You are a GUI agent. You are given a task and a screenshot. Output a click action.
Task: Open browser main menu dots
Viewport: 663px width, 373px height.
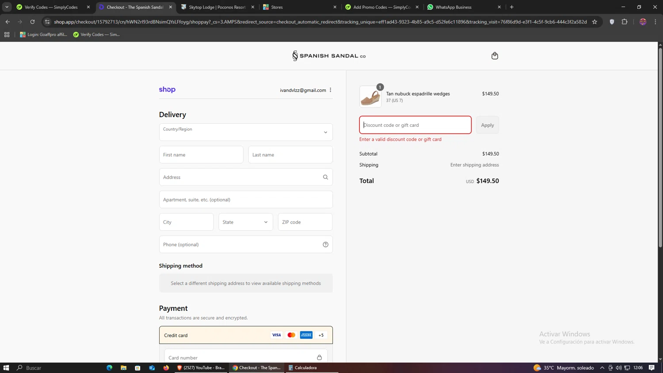point(655,22)
